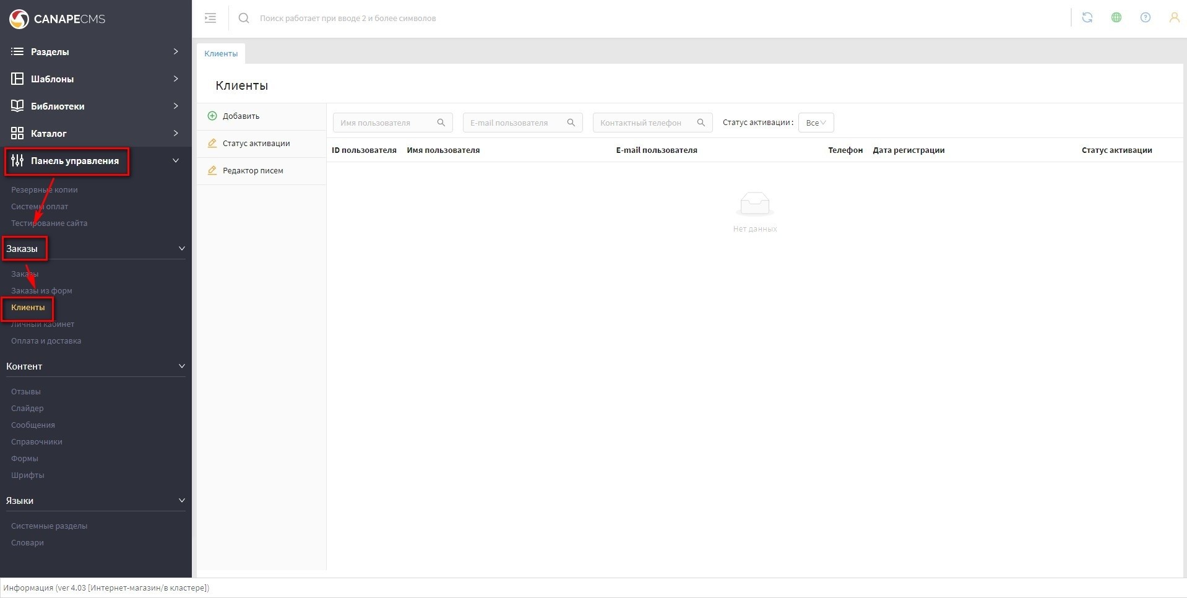Collapse the Языки group chevron
This screenshot has width=1187, height=598.
[181, 500]
